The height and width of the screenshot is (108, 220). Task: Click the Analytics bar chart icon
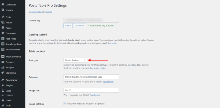point(3,68)
